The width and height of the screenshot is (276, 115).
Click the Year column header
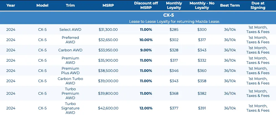click(x=11, y=5)
